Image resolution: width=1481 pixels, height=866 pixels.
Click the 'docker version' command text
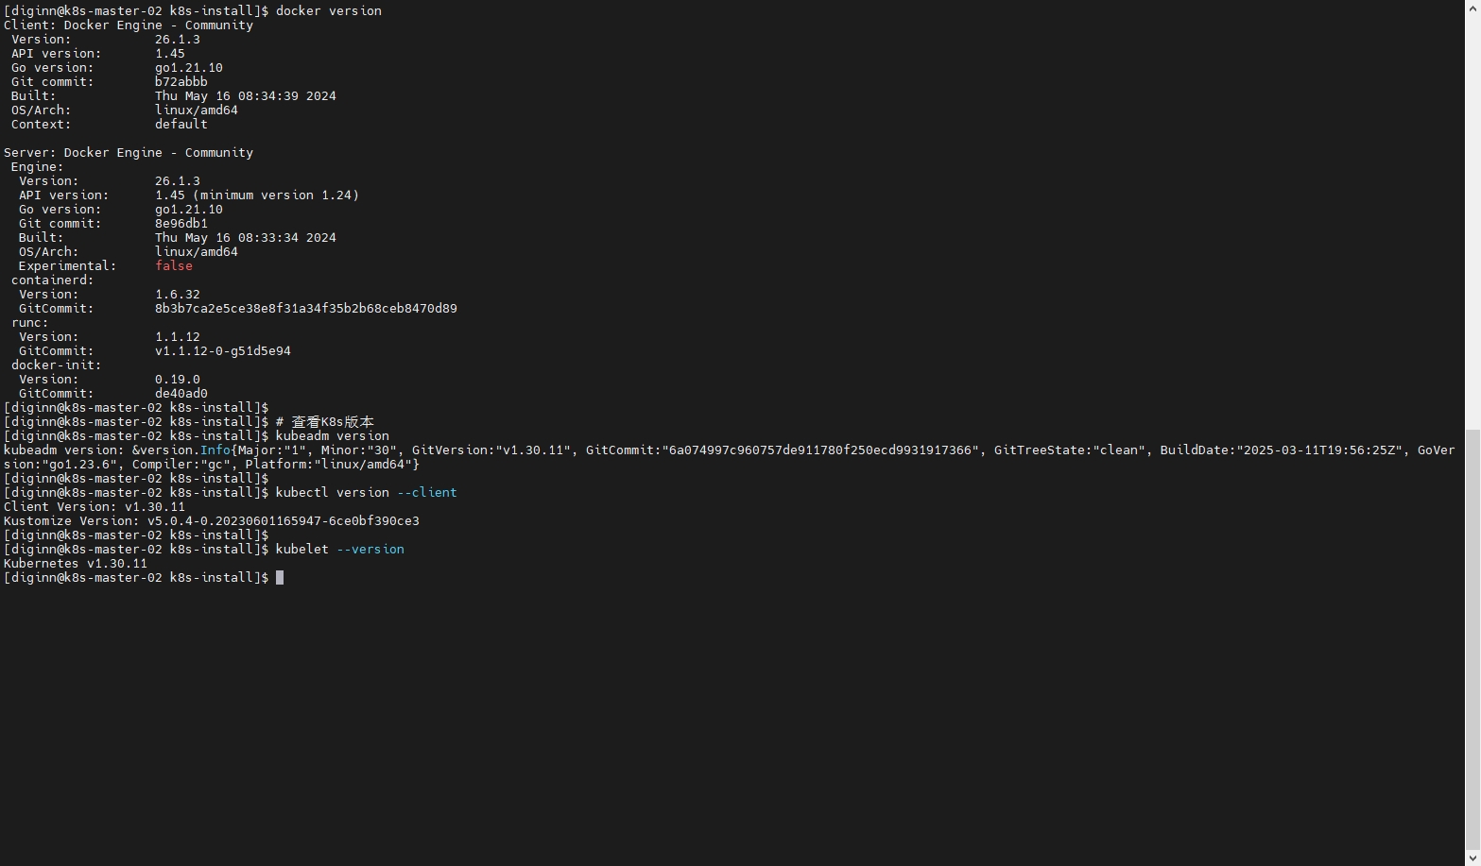point(328,11)
